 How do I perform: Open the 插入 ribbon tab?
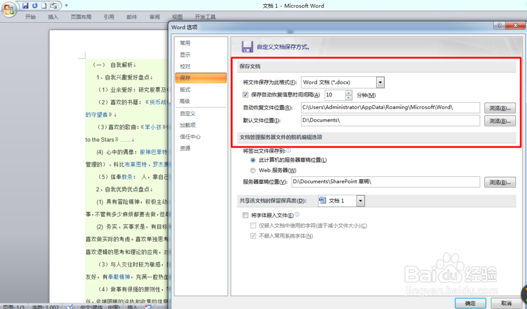[x=53, y=17]
